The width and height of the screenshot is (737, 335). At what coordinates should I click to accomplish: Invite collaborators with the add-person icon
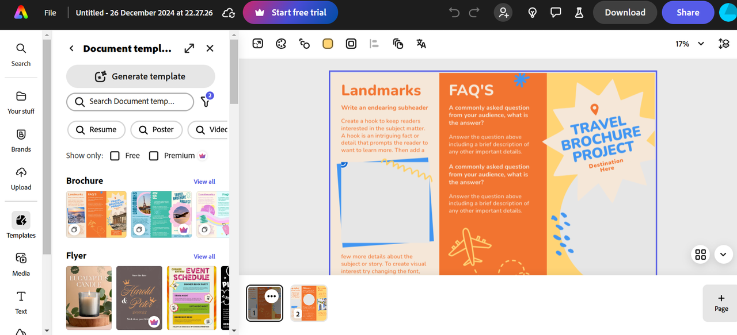503,12
